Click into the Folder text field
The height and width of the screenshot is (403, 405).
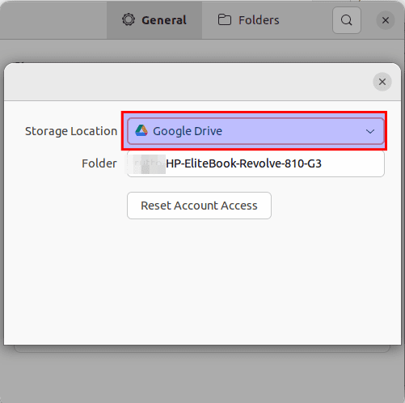tap(255, 163)
